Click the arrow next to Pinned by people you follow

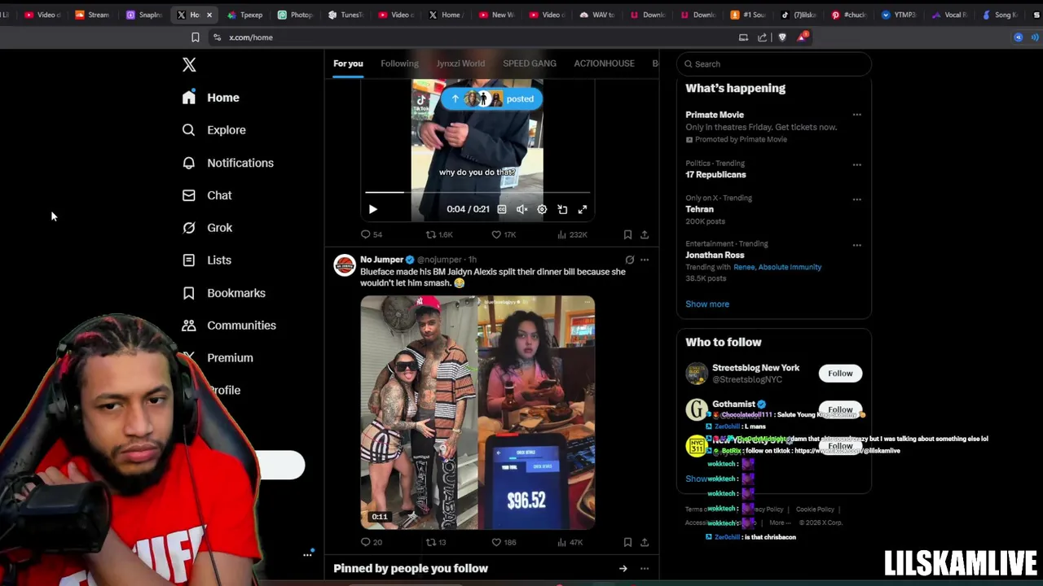(623, 569)
